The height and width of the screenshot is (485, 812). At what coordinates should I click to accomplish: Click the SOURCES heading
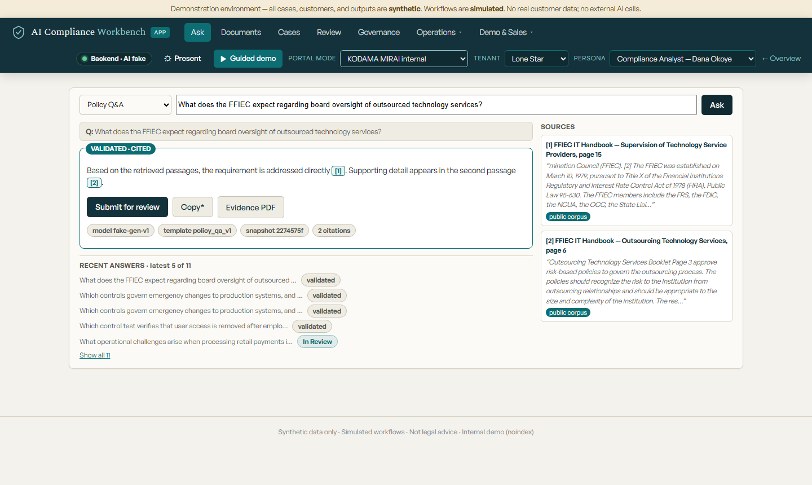point(558,127)
